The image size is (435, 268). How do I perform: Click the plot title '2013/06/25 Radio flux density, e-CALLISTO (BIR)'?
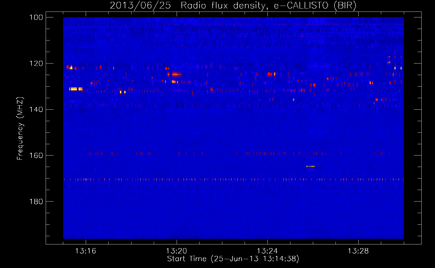click(x=233, y=5)
